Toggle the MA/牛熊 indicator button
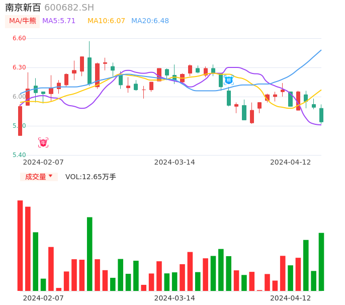This screenshot has width=345, height=305. [23, 21]
